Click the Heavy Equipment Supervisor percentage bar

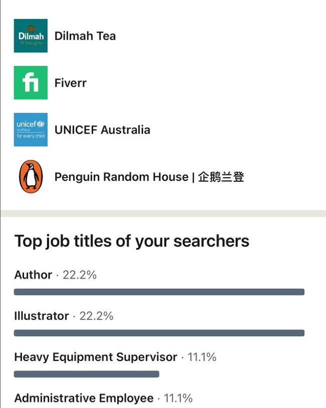point(86,374)
